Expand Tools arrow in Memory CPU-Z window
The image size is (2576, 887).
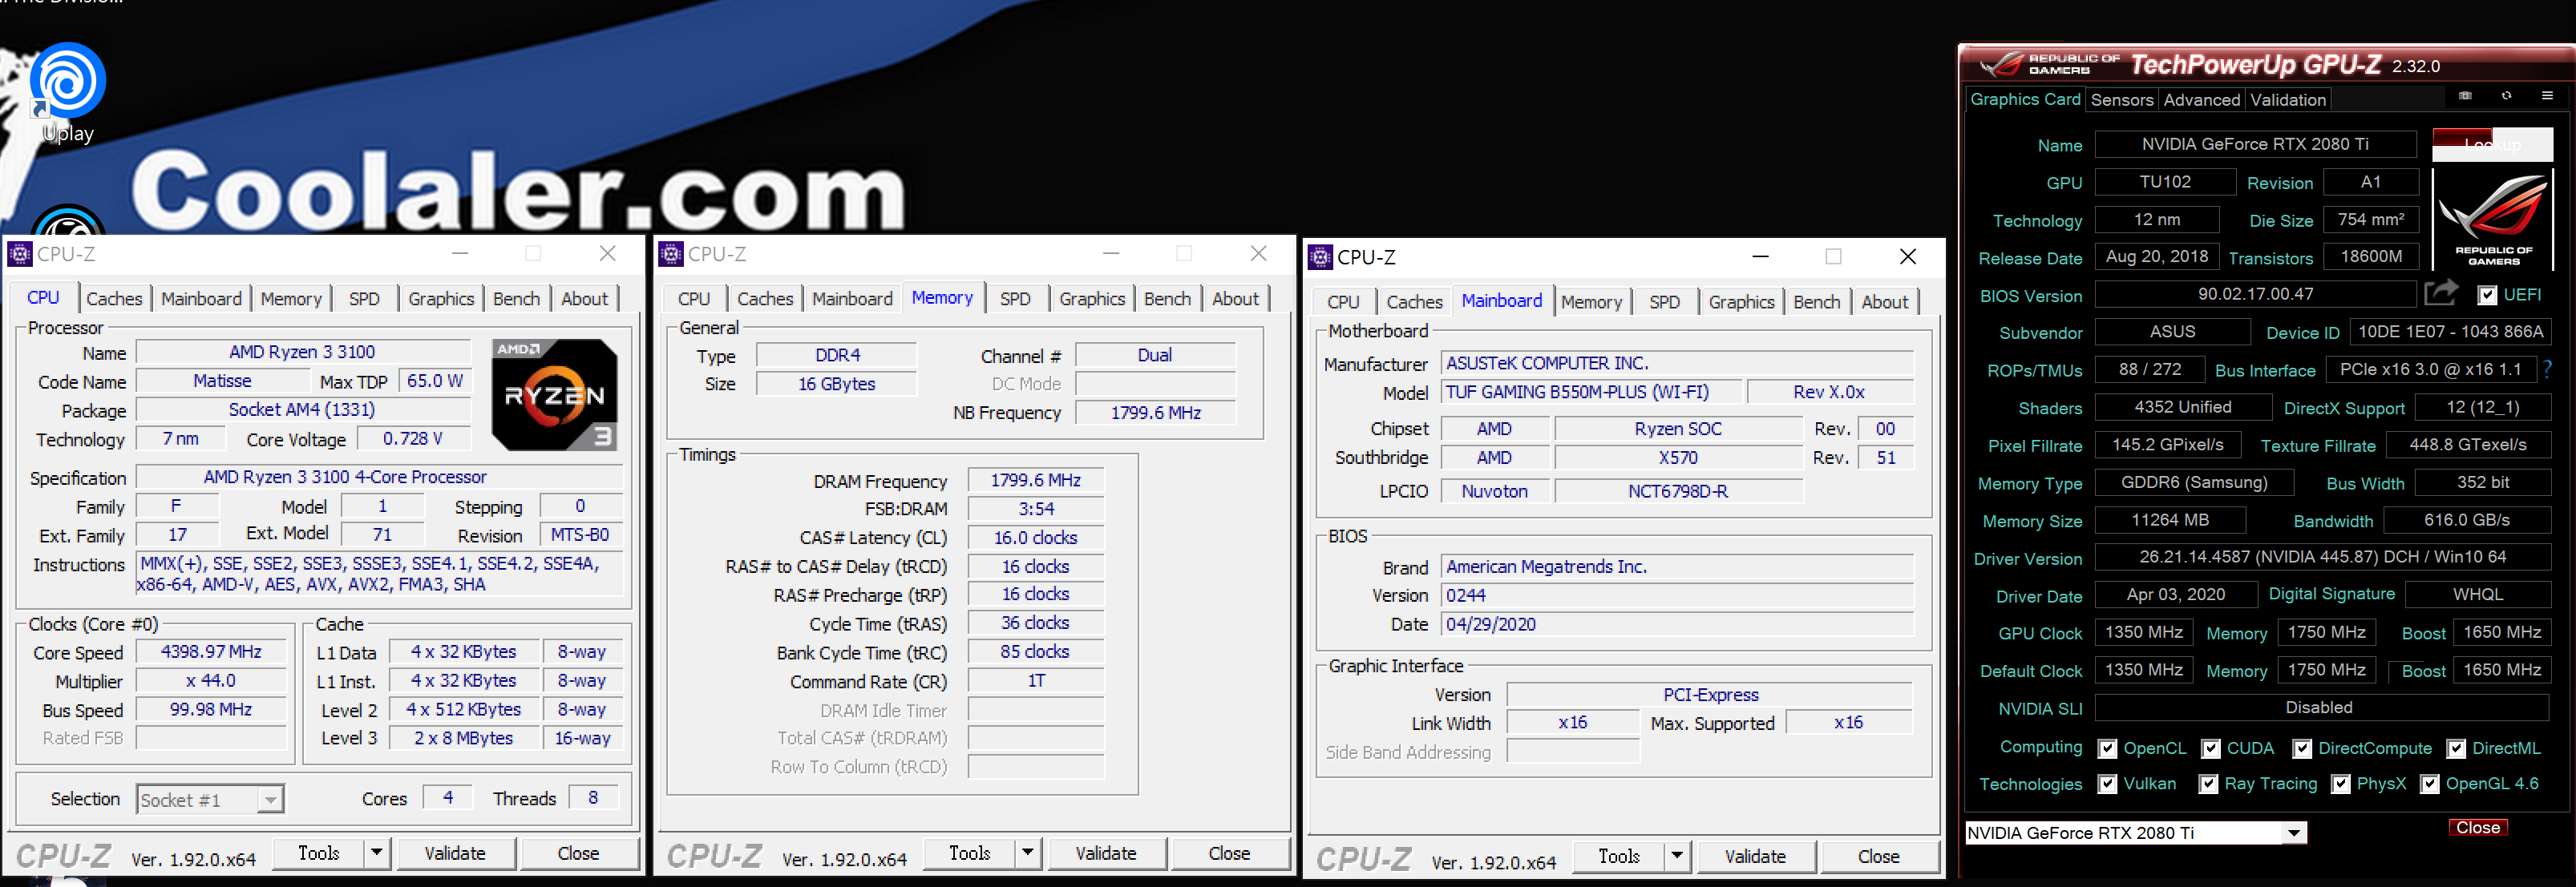[1027, 853]
